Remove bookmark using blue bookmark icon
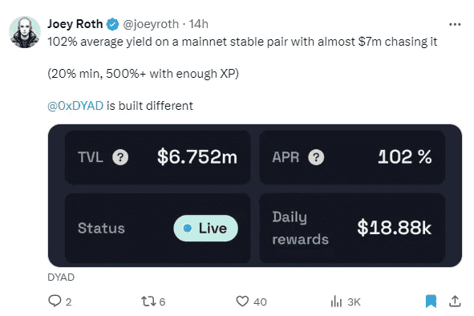474x316 pixels. click(x=431, y=302)
